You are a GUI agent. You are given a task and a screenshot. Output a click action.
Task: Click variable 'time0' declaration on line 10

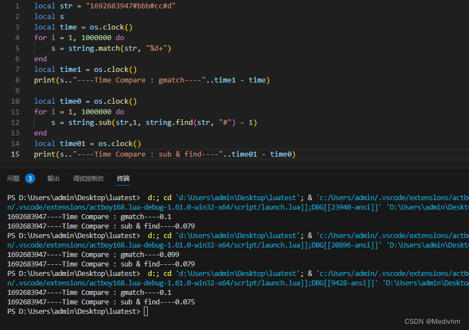click(70, 101)
